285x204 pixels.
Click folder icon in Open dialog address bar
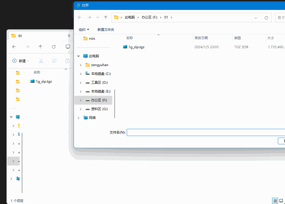click(x=116, y=17)
